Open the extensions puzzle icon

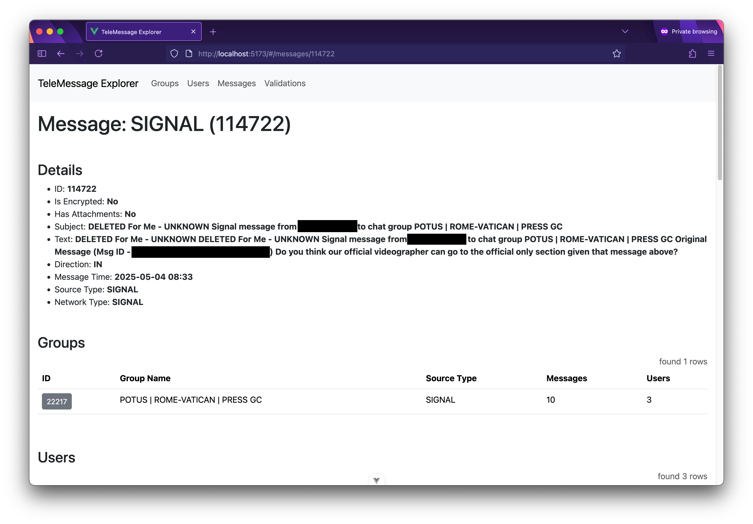coord(692,53)
